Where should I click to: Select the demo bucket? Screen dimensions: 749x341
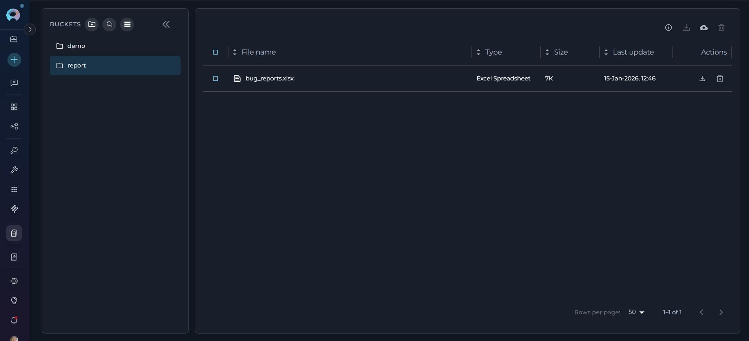[76, 46]
